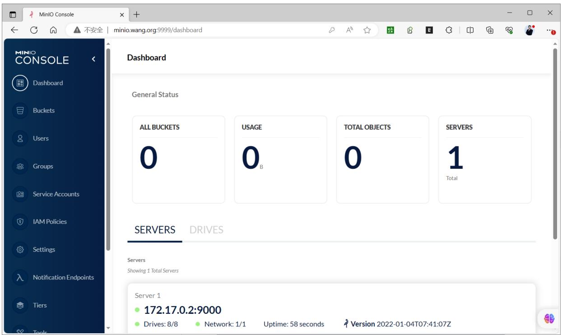Click the colorful brain floating icon
The width and height of the screenshot is (562, 335).
tap(550, 318)
